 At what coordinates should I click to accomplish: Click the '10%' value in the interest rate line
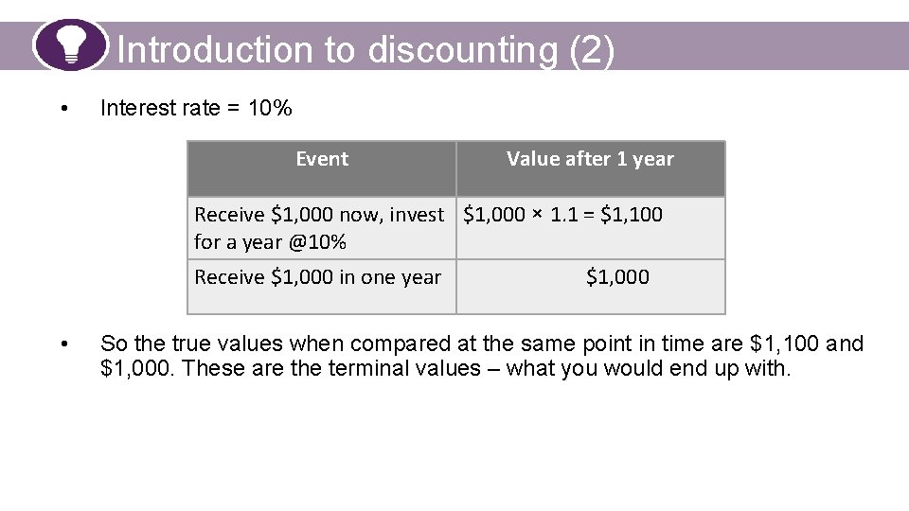[270, 108]
